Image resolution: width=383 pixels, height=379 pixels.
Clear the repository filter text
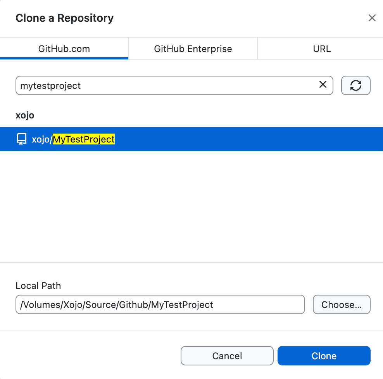323,84
